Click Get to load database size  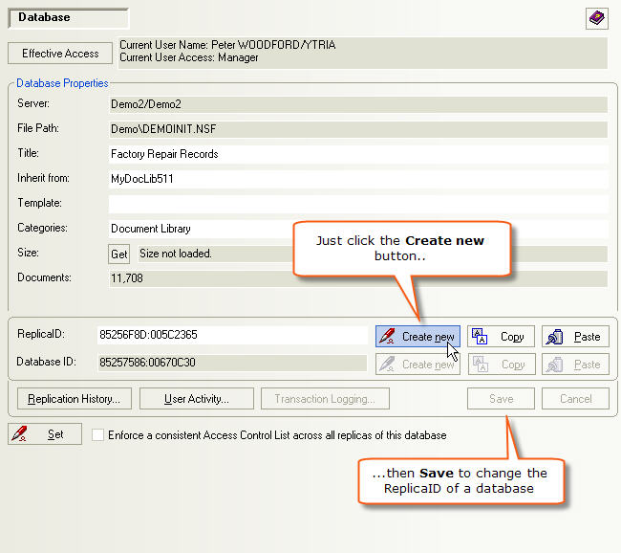(x=118, y=254)
